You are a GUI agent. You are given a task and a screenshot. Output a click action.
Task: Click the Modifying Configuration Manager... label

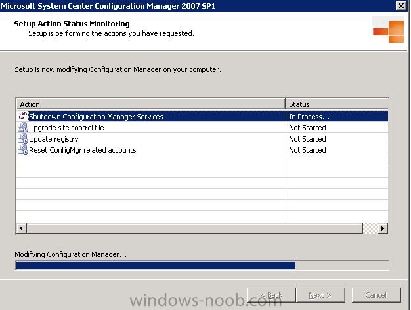(70, 254)
